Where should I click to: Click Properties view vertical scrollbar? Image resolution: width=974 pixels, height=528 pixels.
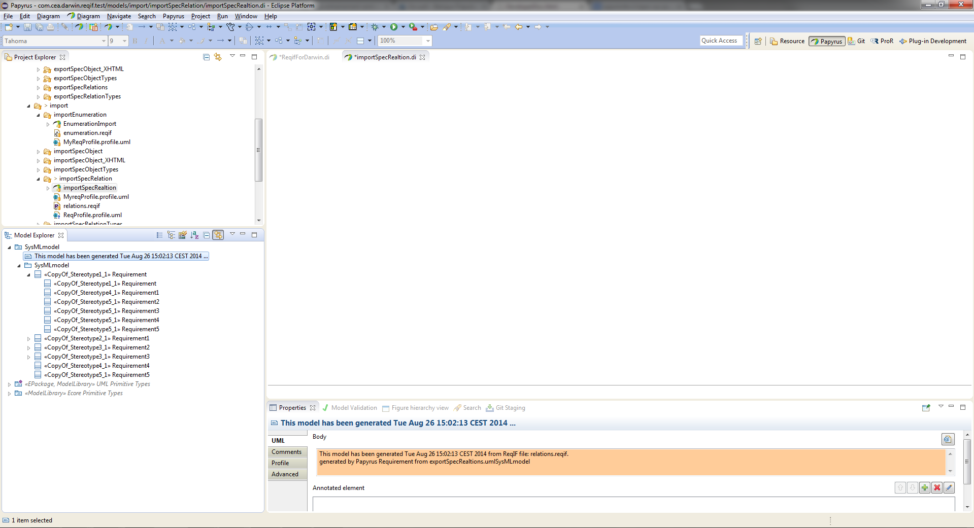pyautogui.click(x=967, y=462)
